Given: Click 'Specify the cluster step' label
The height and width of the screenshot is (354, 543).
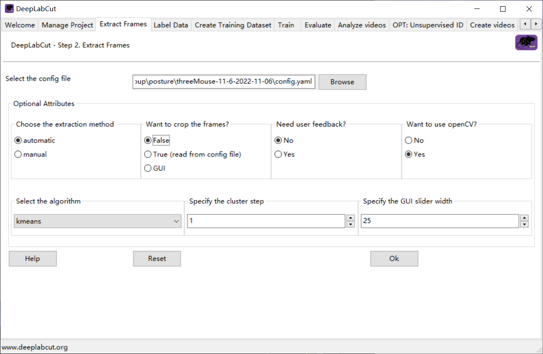Looking at the screenshot, I should pyautogui.click(x=226, y=201).
